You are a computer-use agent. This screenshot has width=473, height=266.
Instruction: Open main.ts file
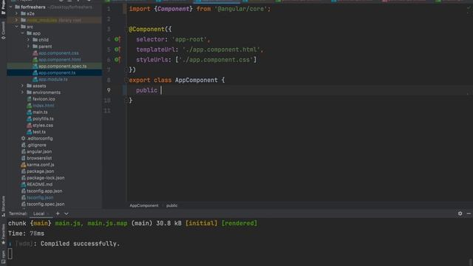tap(40, 112)
